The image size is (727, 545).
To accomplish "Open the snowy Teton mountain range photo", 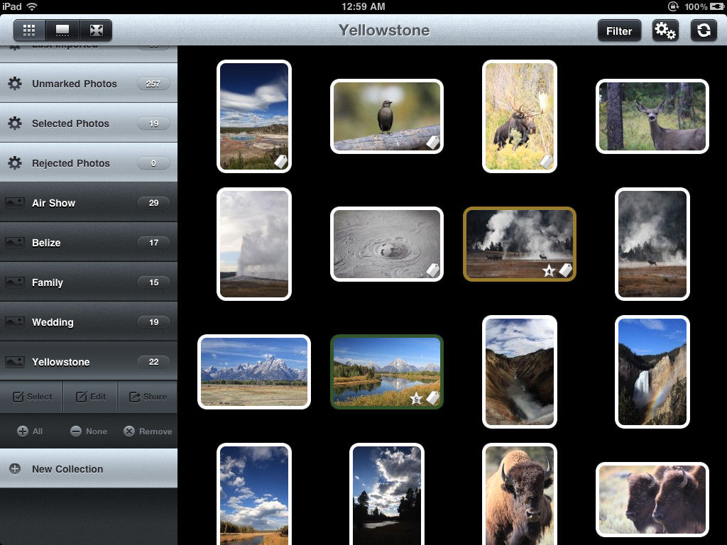I will coord(254,372).
